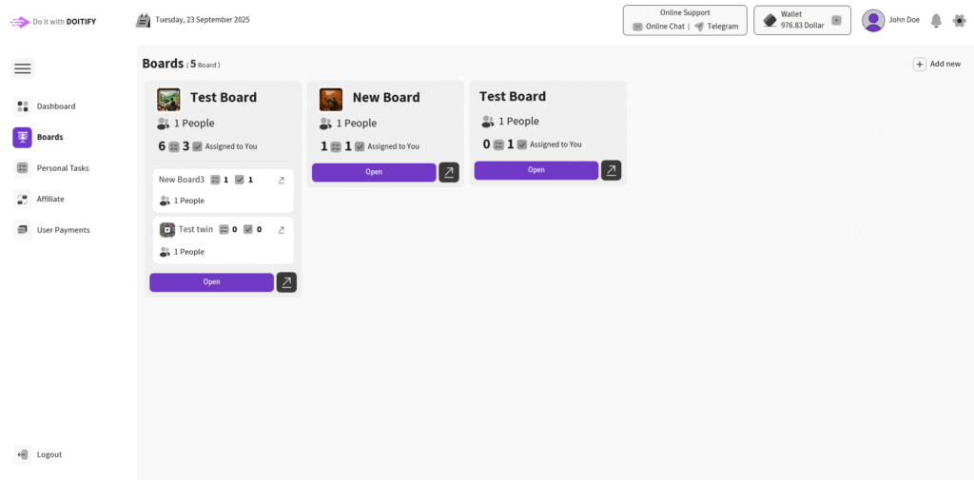Click Online Chat support link
The image size is (974, 480).
[x=658, y=27]
